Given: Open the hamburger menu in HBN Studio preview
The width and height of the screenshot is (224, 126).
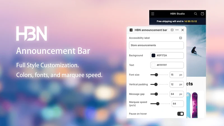Looking at the screenshot, I should (x=153, y=14).
